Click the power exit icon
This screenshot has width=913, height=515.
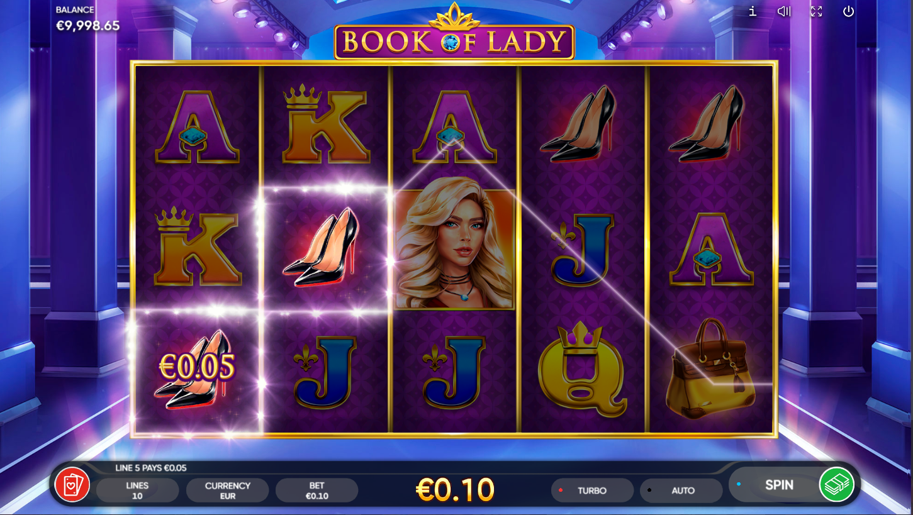[x=848, y=11]
